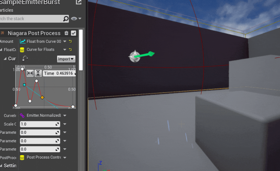Screen dimensions: 280x171
Task: Toggle the eye view options icon
Action: (74, 18)
